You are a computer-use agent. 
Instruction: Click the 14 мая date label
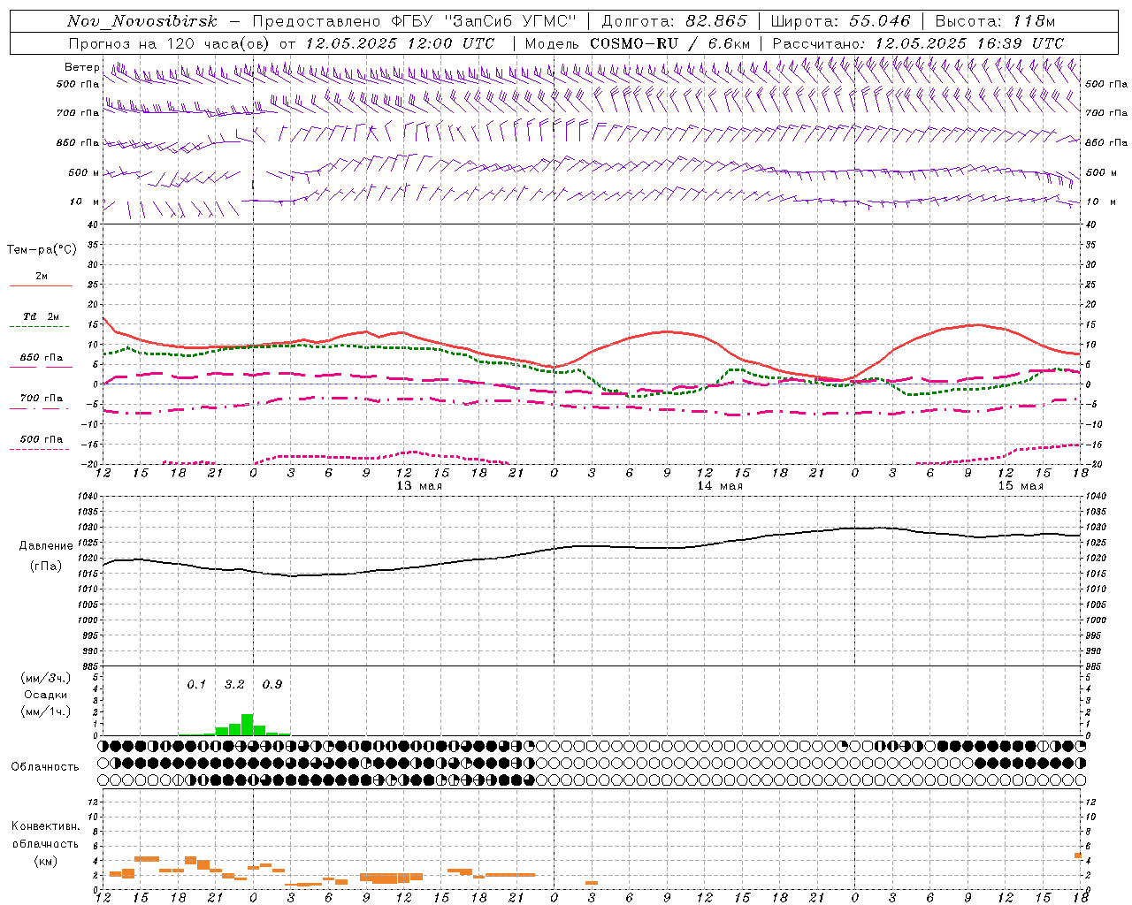pos(720,486)
